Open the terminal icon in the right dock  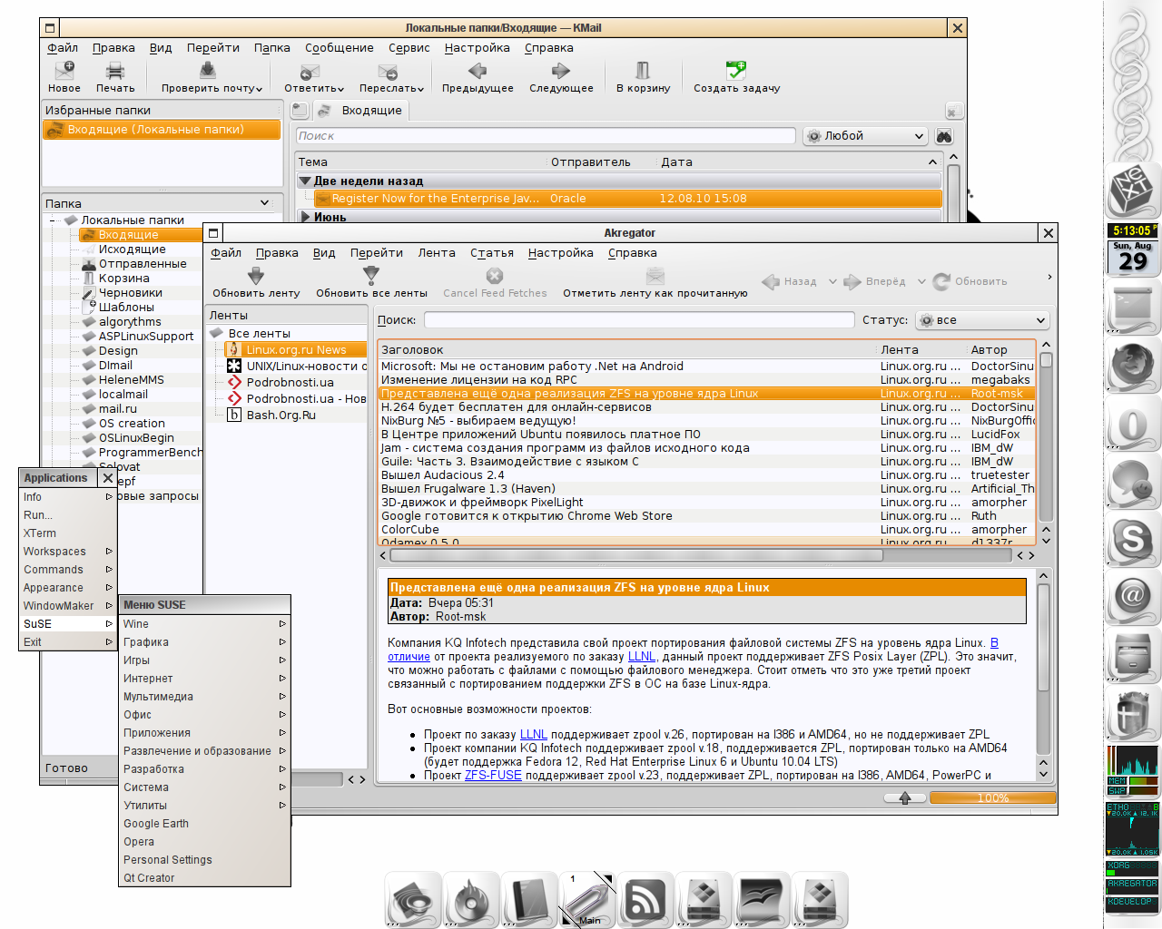pos(1133,308)
